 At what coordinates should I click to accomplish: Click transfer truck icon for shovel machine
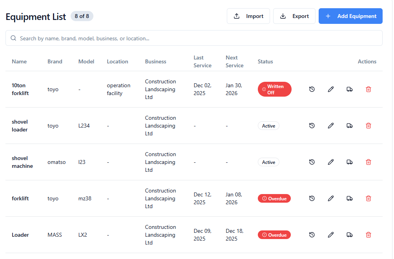(x=349, y=162)
